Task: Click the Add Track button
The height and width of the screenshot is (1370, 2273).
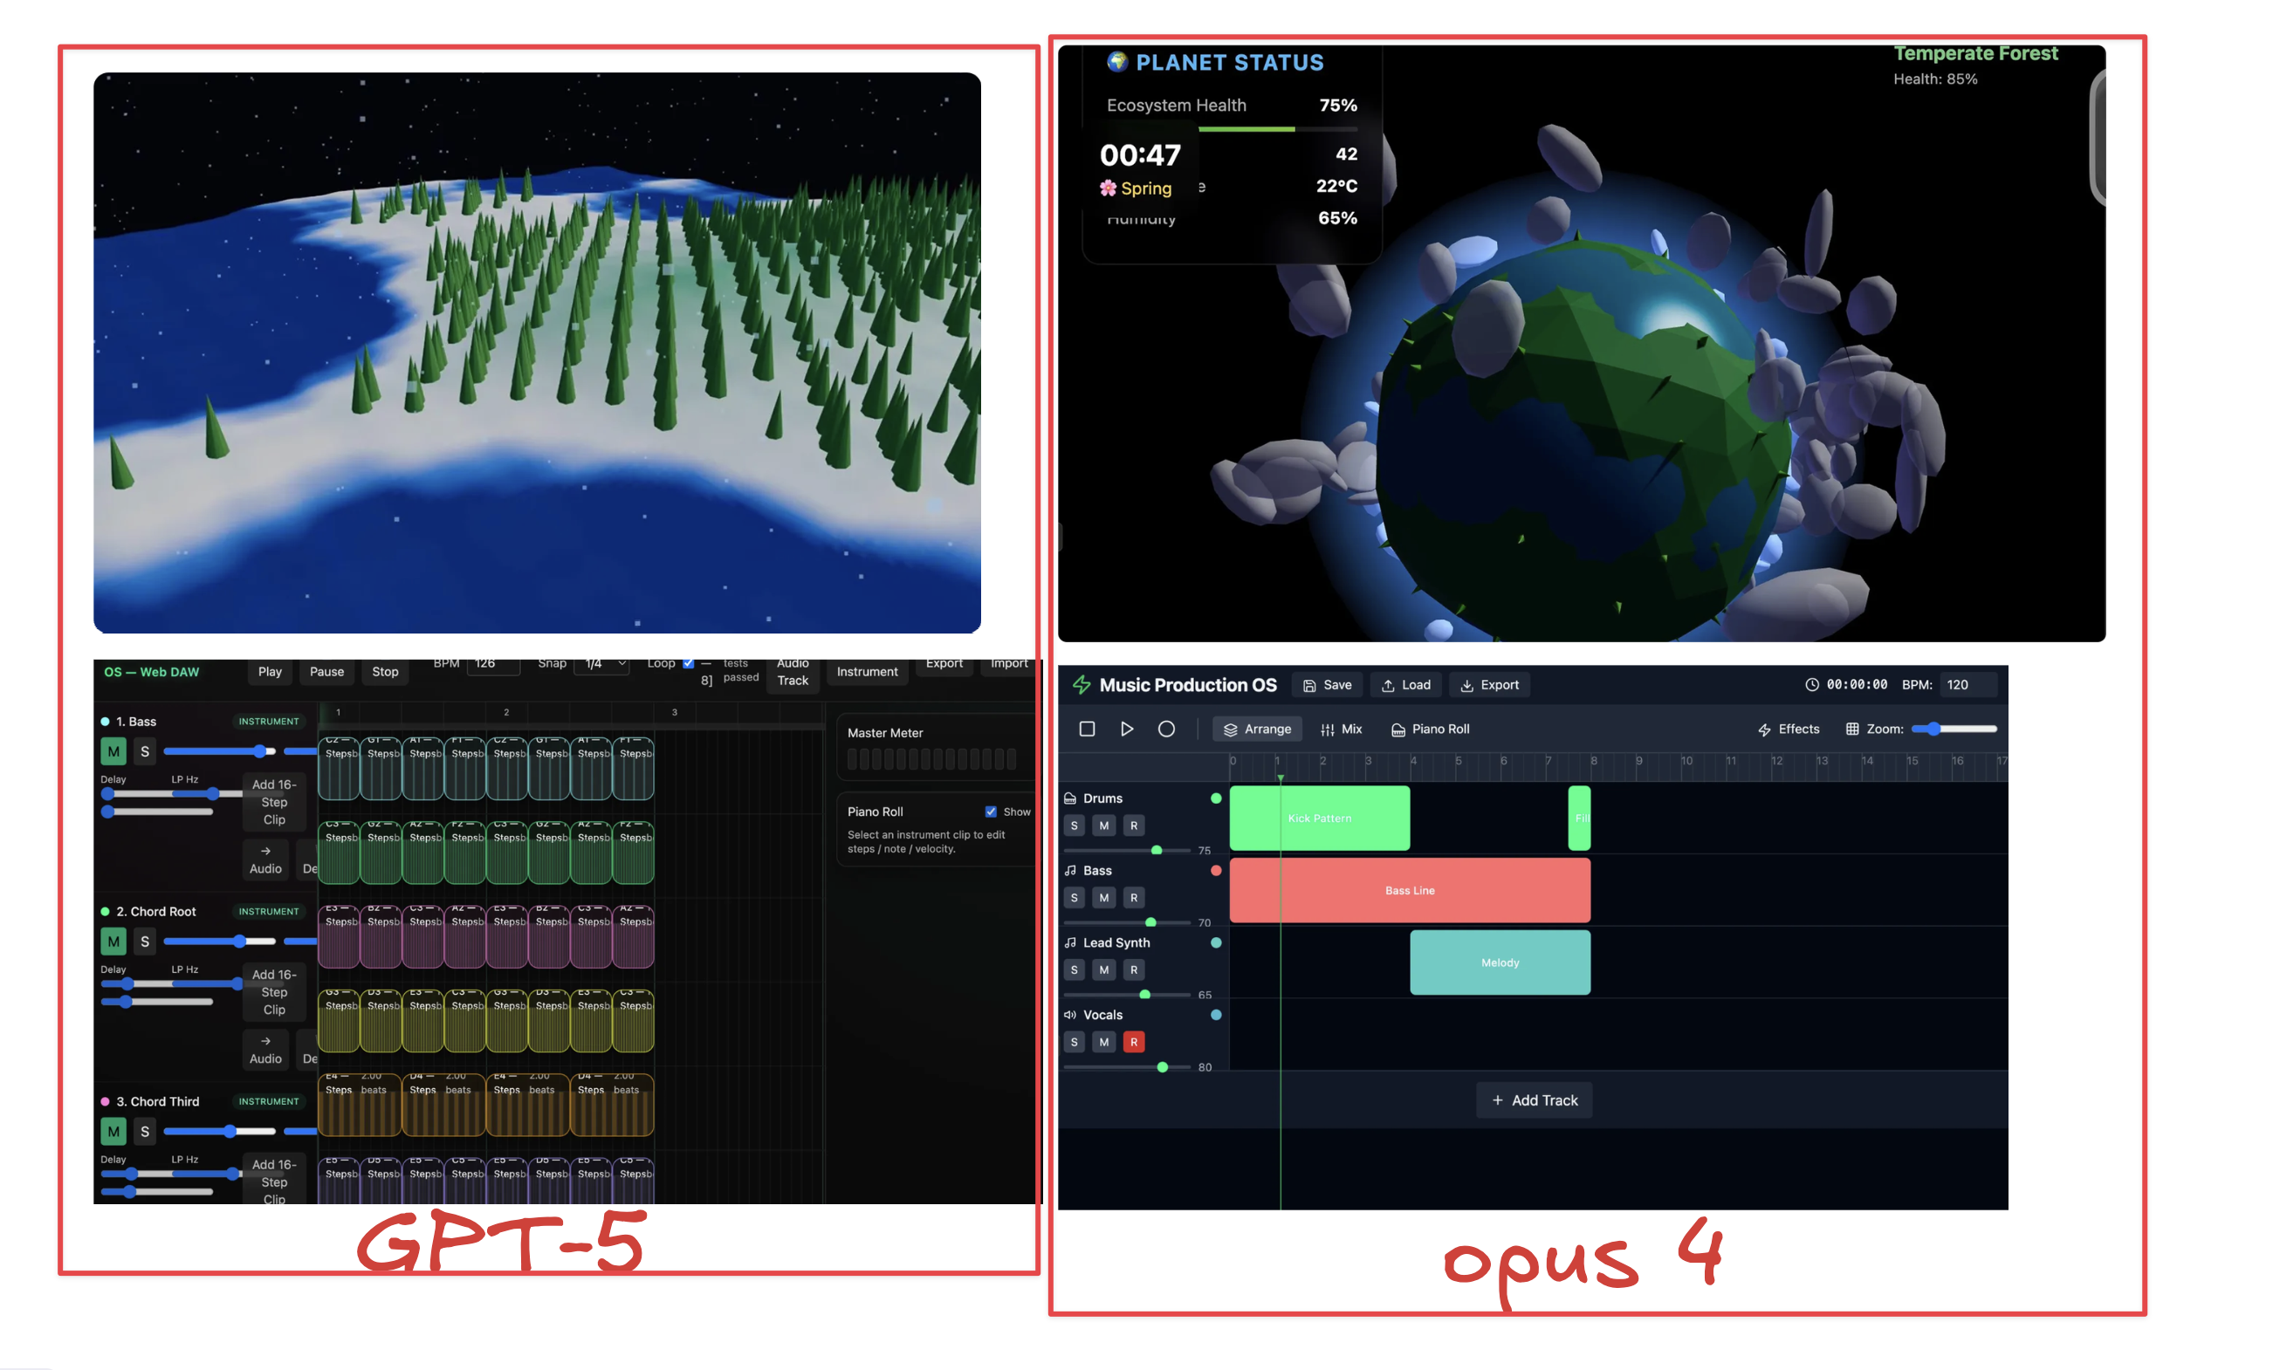Action: [x=1535, y=1100]
